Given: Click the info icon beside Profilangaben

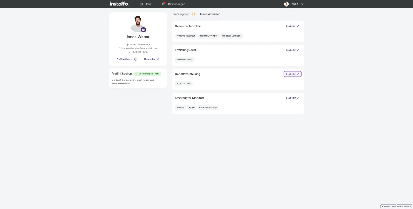Looking at the screenshot, I should click(x=193, y=14).
